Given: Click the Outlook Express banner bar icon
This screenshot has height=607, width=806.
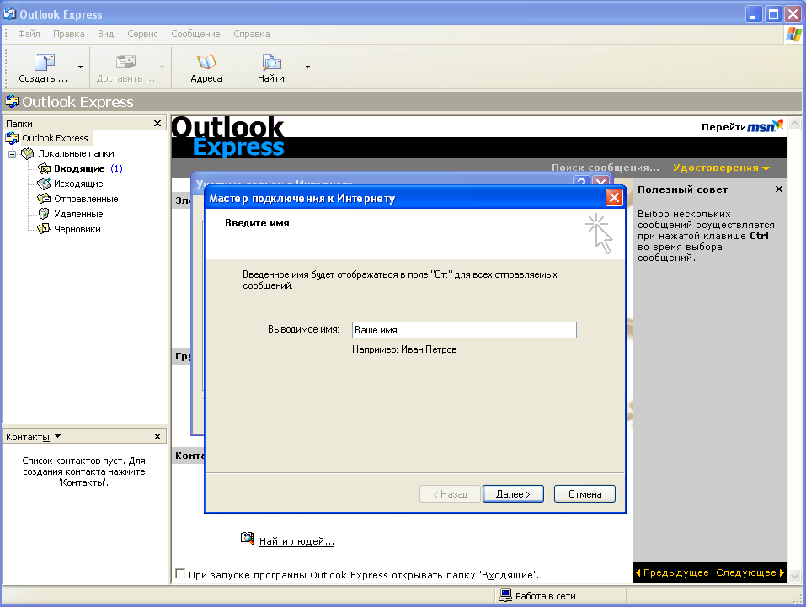Looking at the screenshot, I should click(x=12, y=101).
